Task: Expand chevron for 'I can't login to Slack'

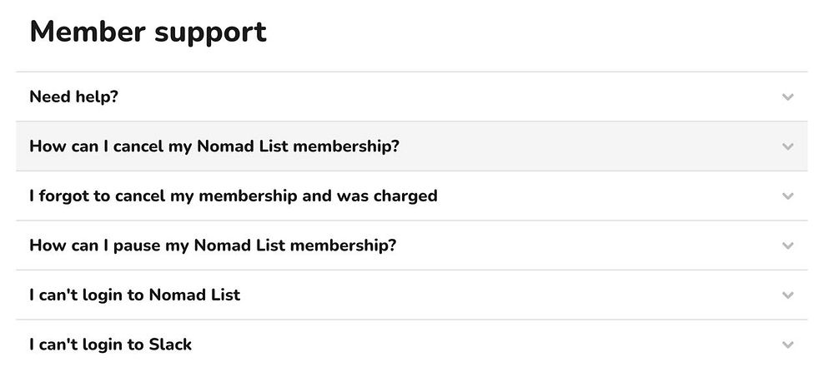Action: (787, 345)
